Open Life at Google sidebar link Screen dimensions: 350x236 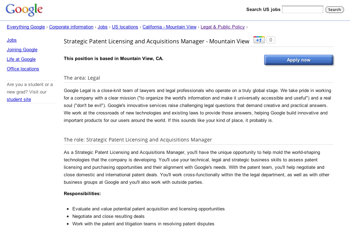(21, 59)
